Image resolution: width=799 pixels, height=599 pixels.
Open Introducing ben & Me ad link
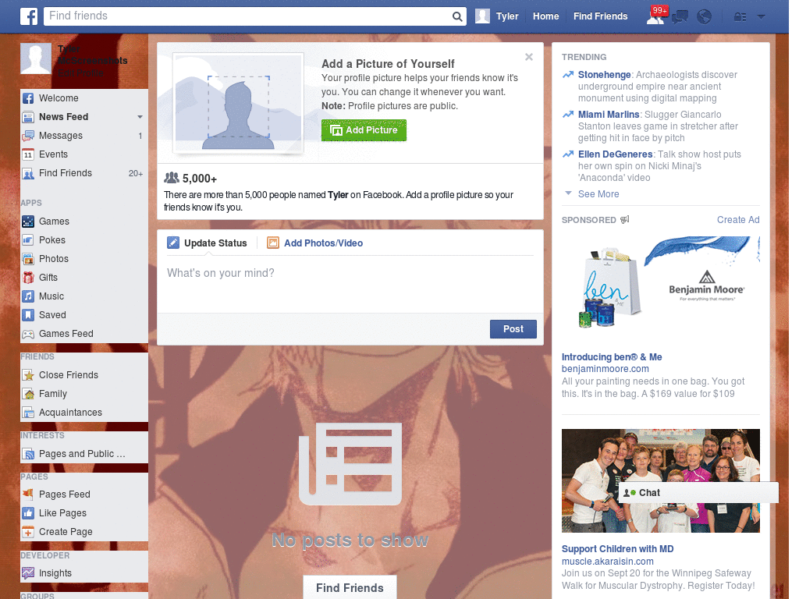612,357
